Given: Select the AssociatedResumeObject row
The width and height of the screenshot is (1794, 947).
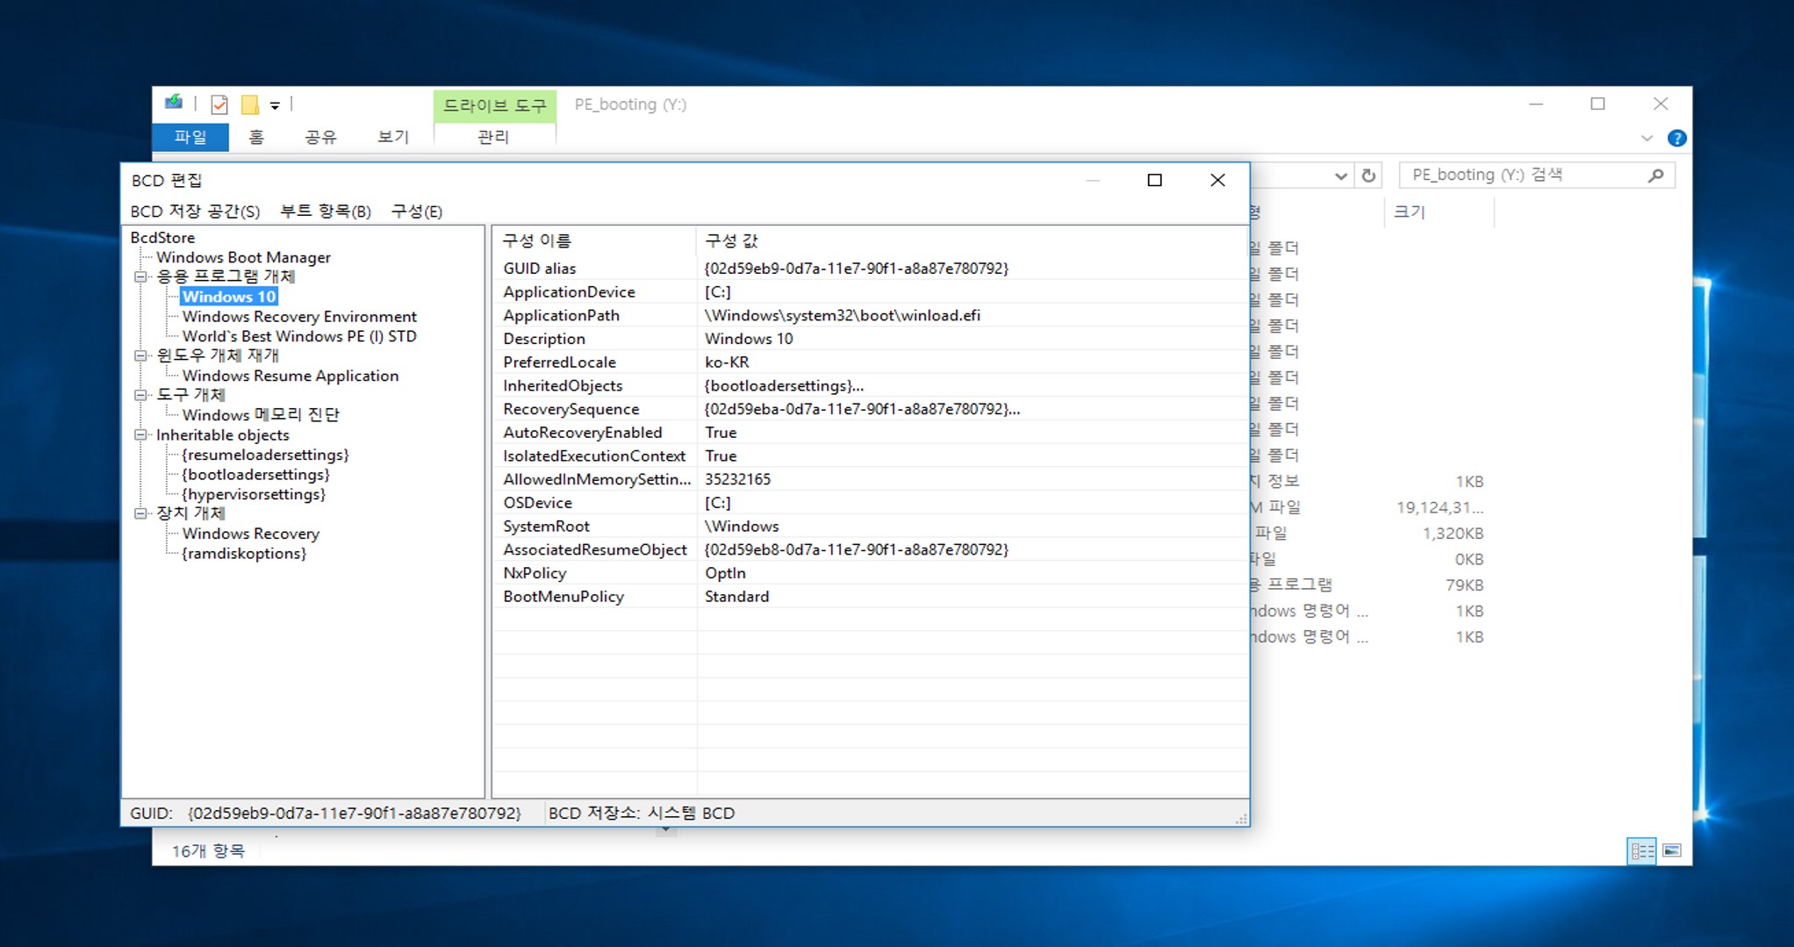Looking at the screenshot, I should (870, 549).
